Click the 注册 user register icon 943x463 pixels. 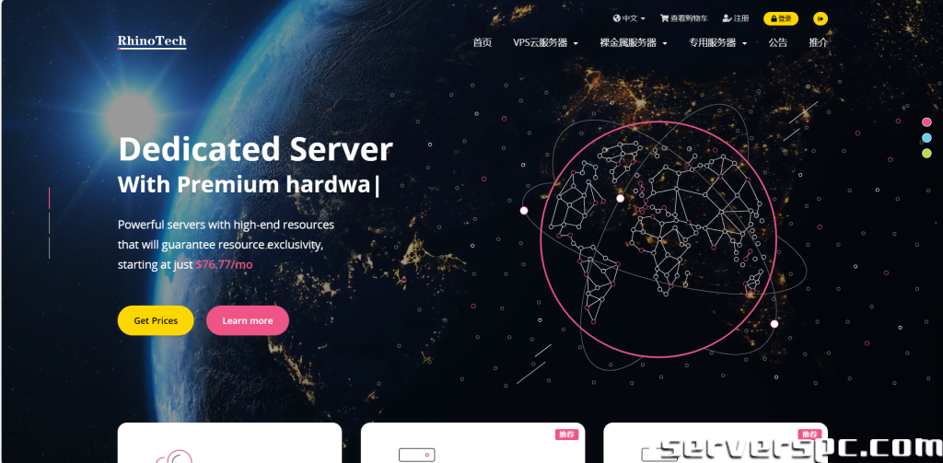point(727,18)
